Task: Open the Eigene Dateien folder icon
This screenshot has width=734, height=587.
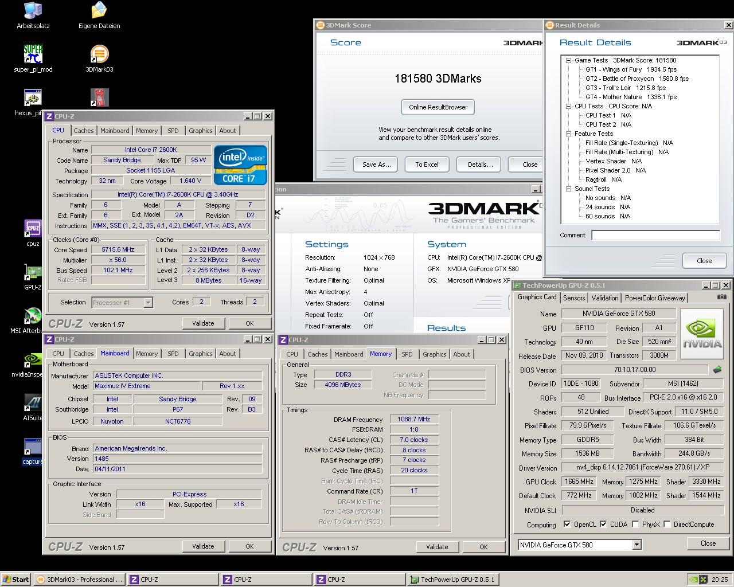Action: [x=99, y=15]
